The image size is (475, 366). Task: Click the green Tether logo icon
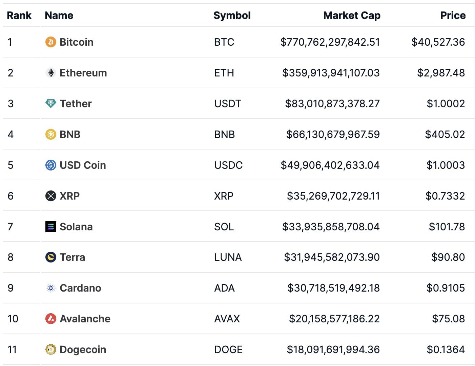click(50, 104)
